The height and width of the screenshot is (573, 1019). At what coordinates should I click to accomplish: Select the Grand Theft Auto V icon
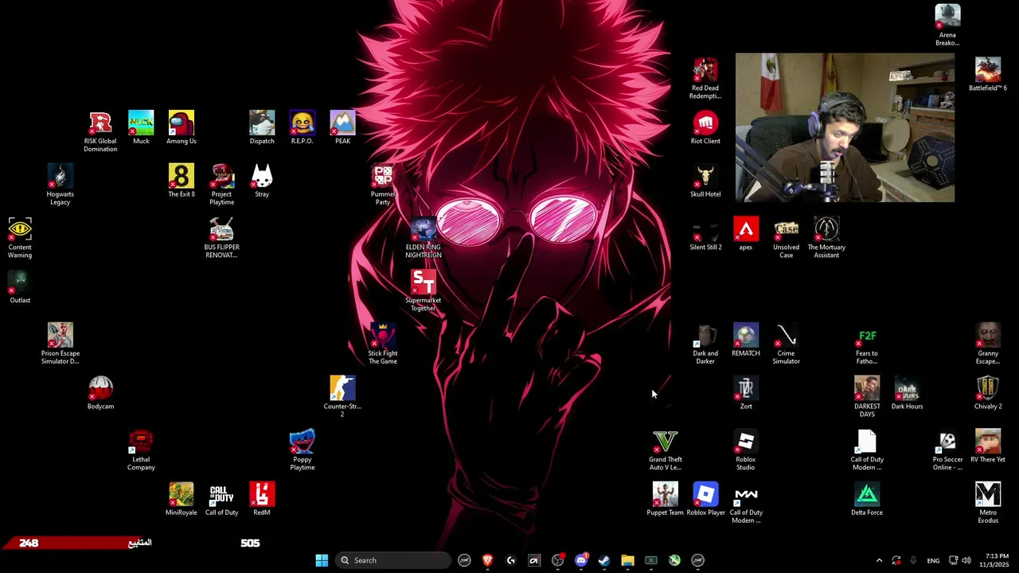[x=666, y=450]
